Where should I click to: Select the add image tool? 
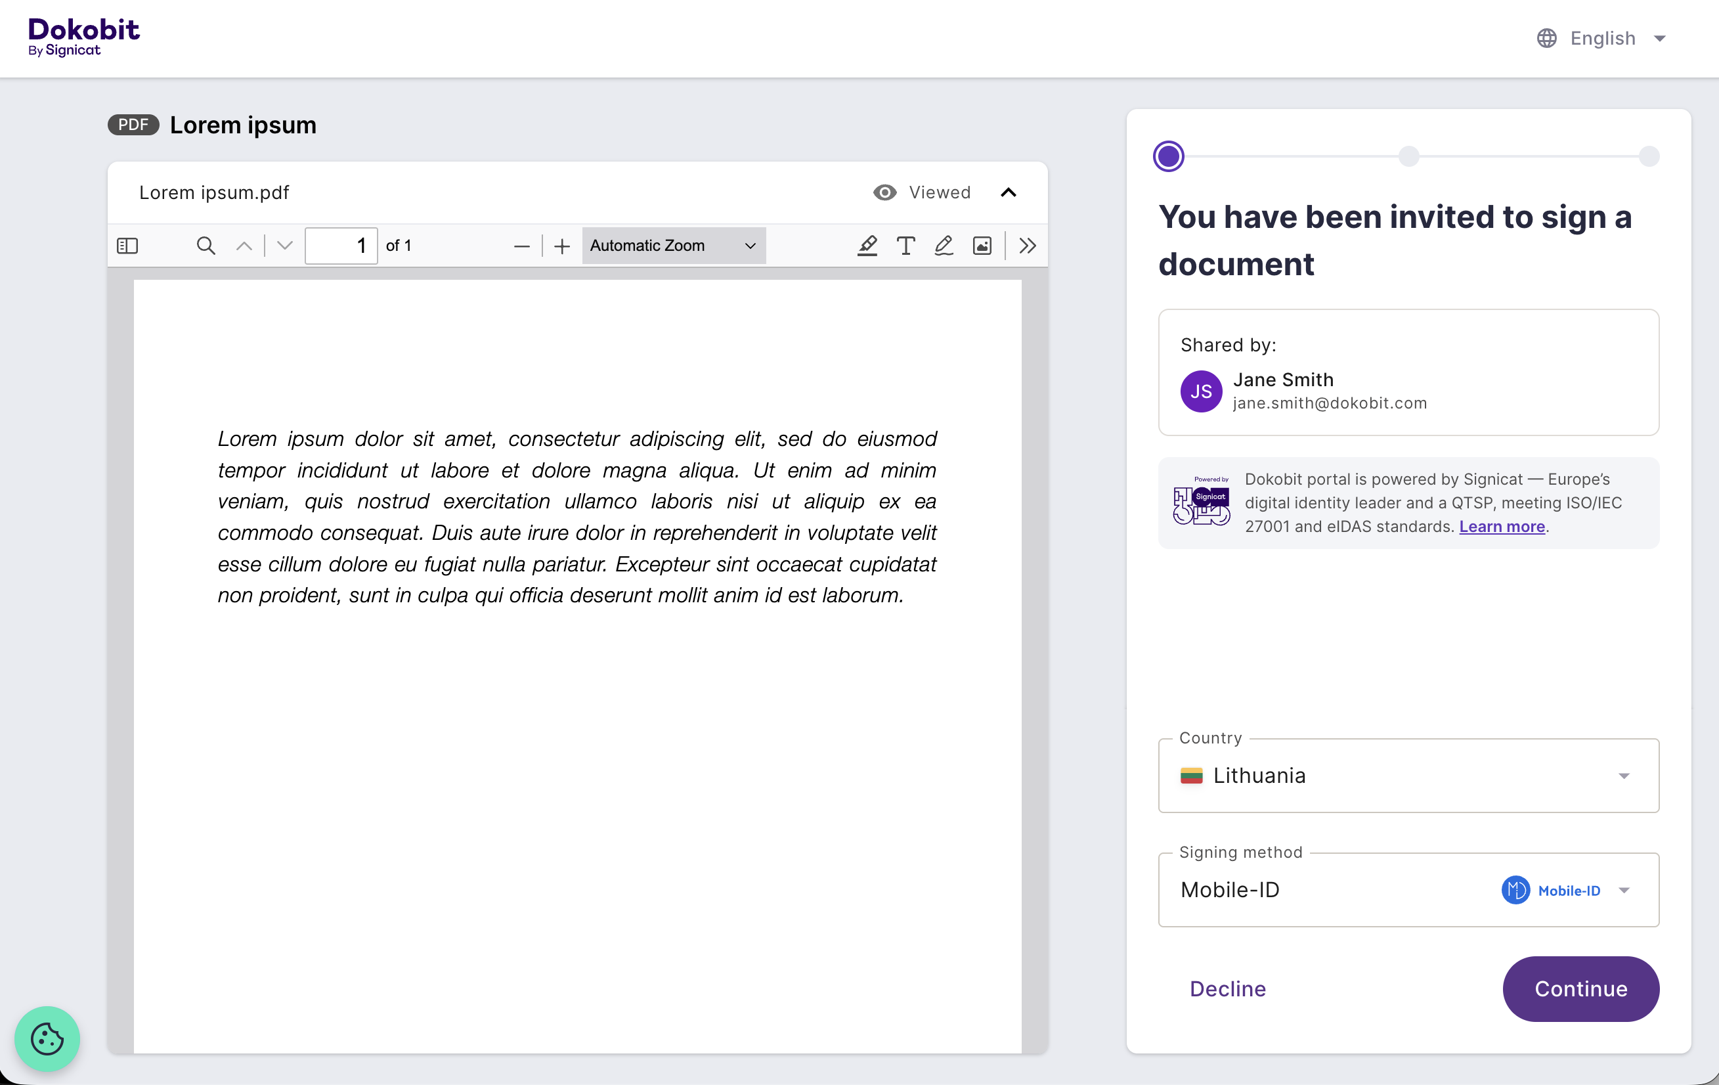[x=982, y=246]
